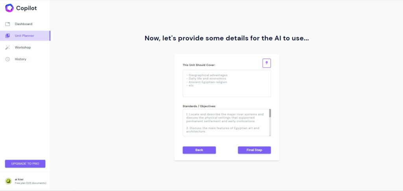Viewport: 403px width, 191px height.
Task: Go back with the Back button
Action: tap(199, 150)
